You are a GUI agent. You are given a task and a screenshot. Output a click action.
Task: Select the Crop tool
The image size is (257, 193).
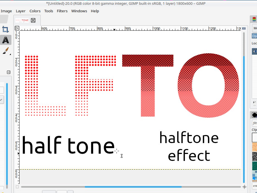(5, 29)
